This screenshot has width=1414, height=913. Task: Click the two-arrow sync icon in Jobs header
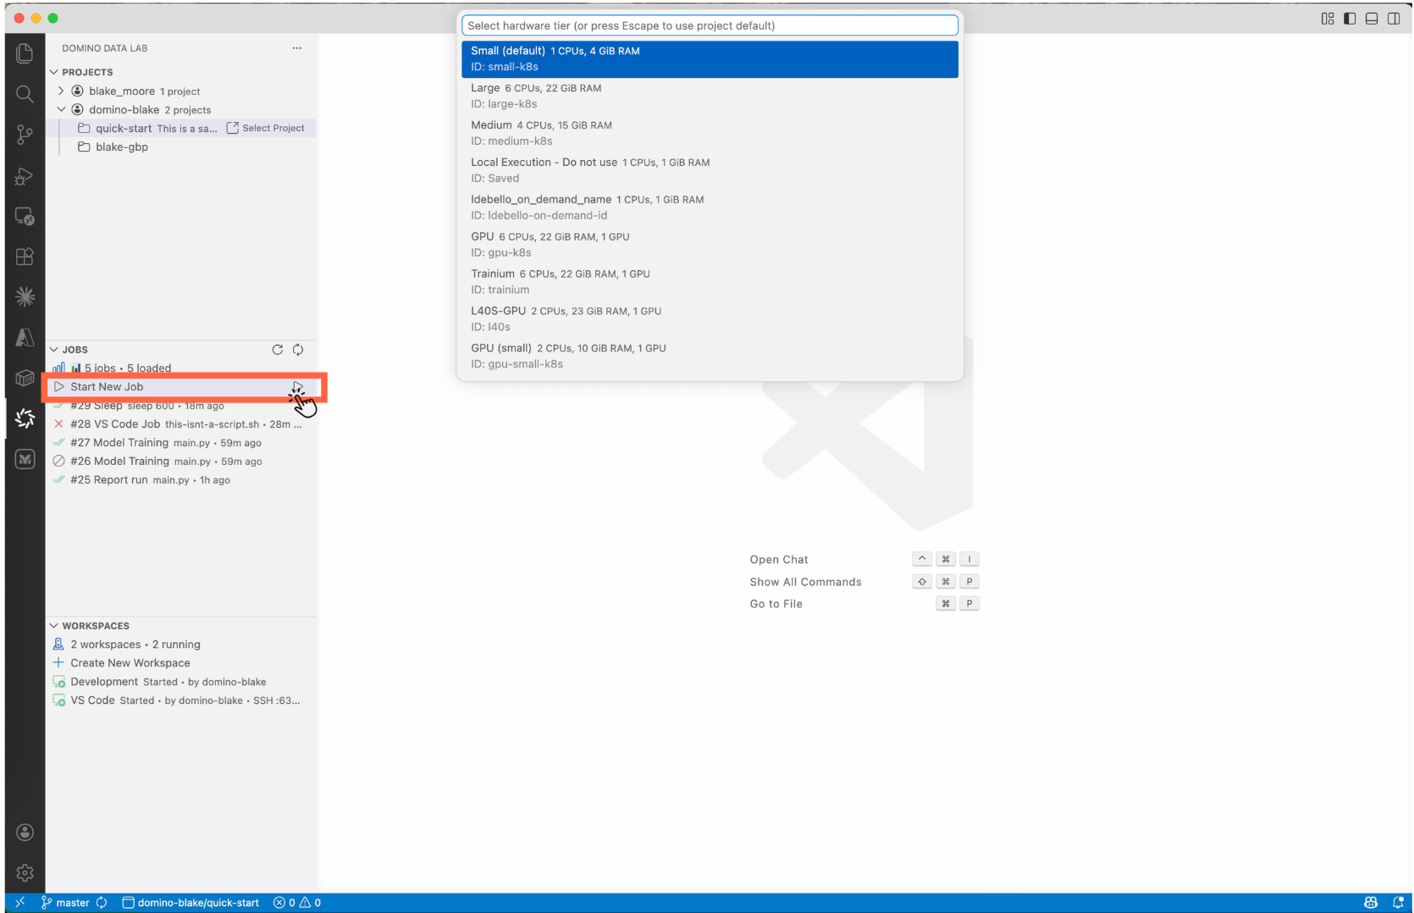pos(298,350)
